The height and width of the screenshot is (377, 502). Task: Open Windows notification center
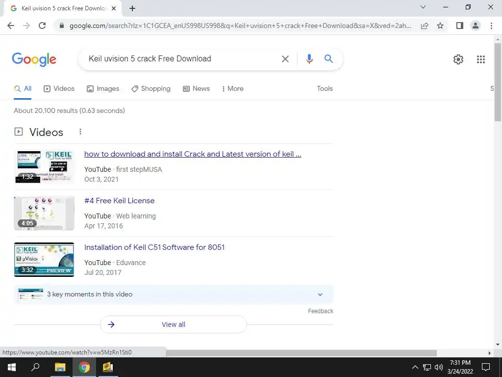tap(486, 367)
